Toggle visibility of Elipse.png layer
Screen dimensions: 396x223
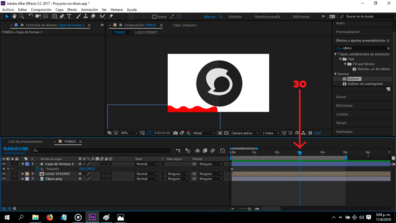click(x=4, y=178)
